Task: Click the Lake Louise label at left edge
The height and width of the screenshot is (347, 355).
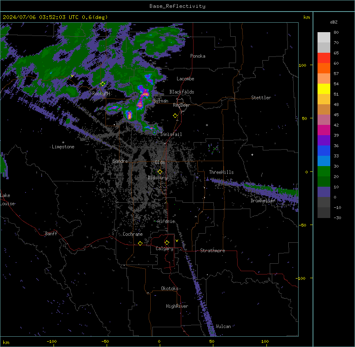Action: coord(7,199)
